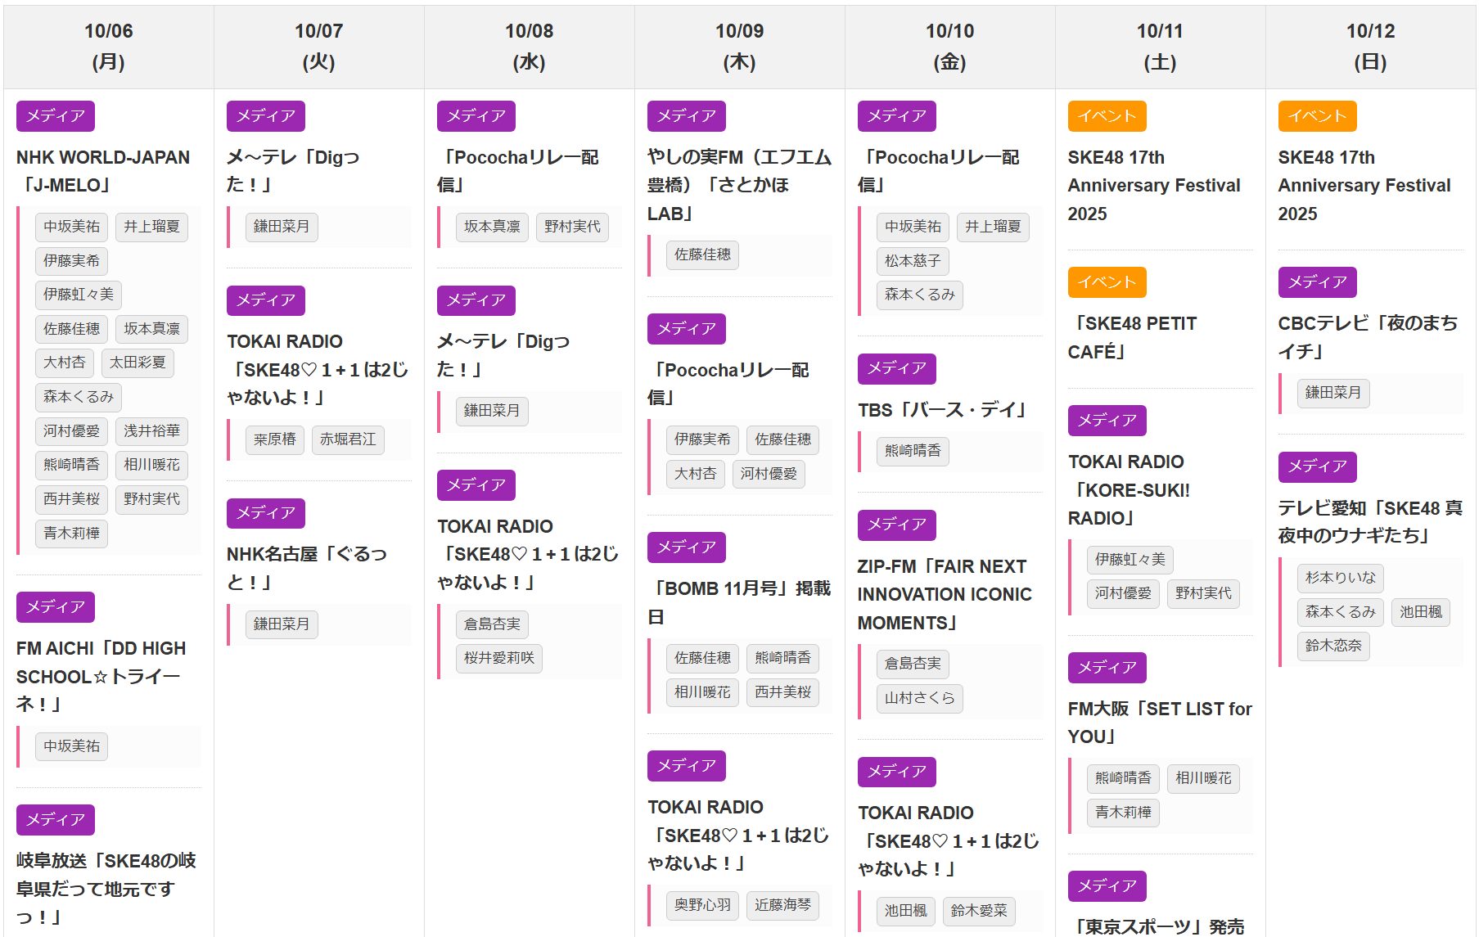
Task: Click the 鈴木恋奈 member tag
Action: [x=1333, y=646]
